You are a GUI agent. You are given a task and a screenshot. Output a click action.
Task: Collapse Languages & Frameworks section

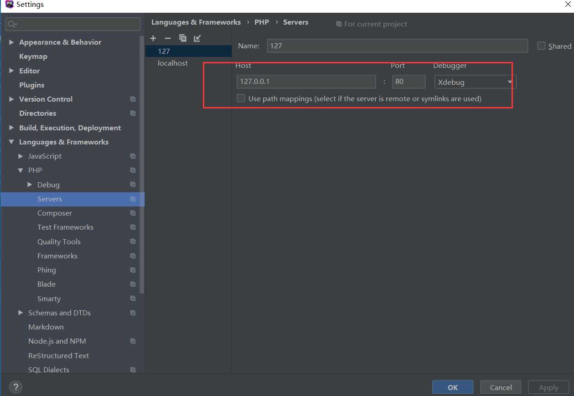pyautogui.click(x=11, y=142)
